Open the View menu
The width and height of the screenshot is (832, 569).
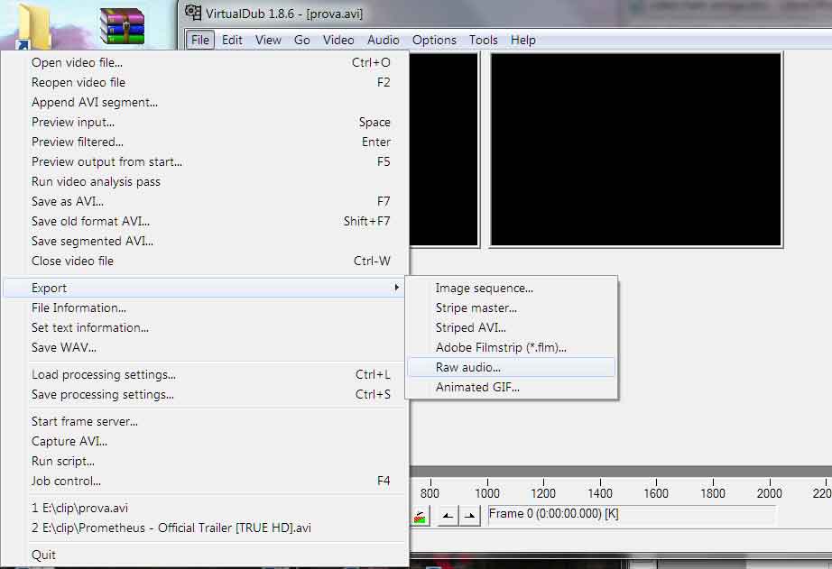coord(268,40)
